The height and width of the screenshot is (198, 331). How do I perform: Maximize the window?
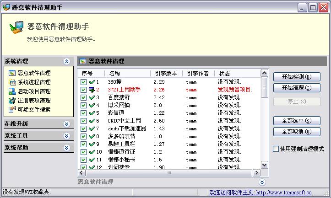click(313, 8)
